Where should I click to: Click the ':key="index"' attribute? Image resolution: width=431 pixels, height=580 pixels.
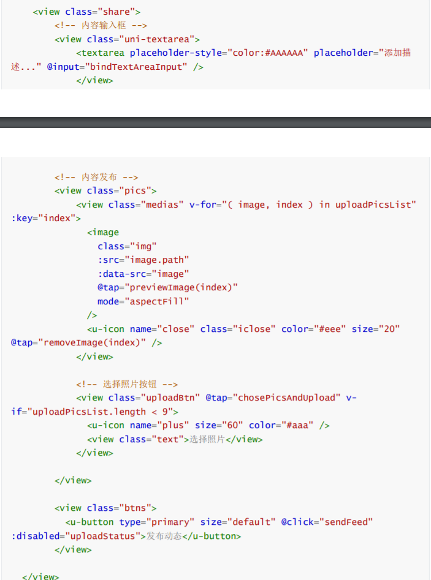(44, 218)
